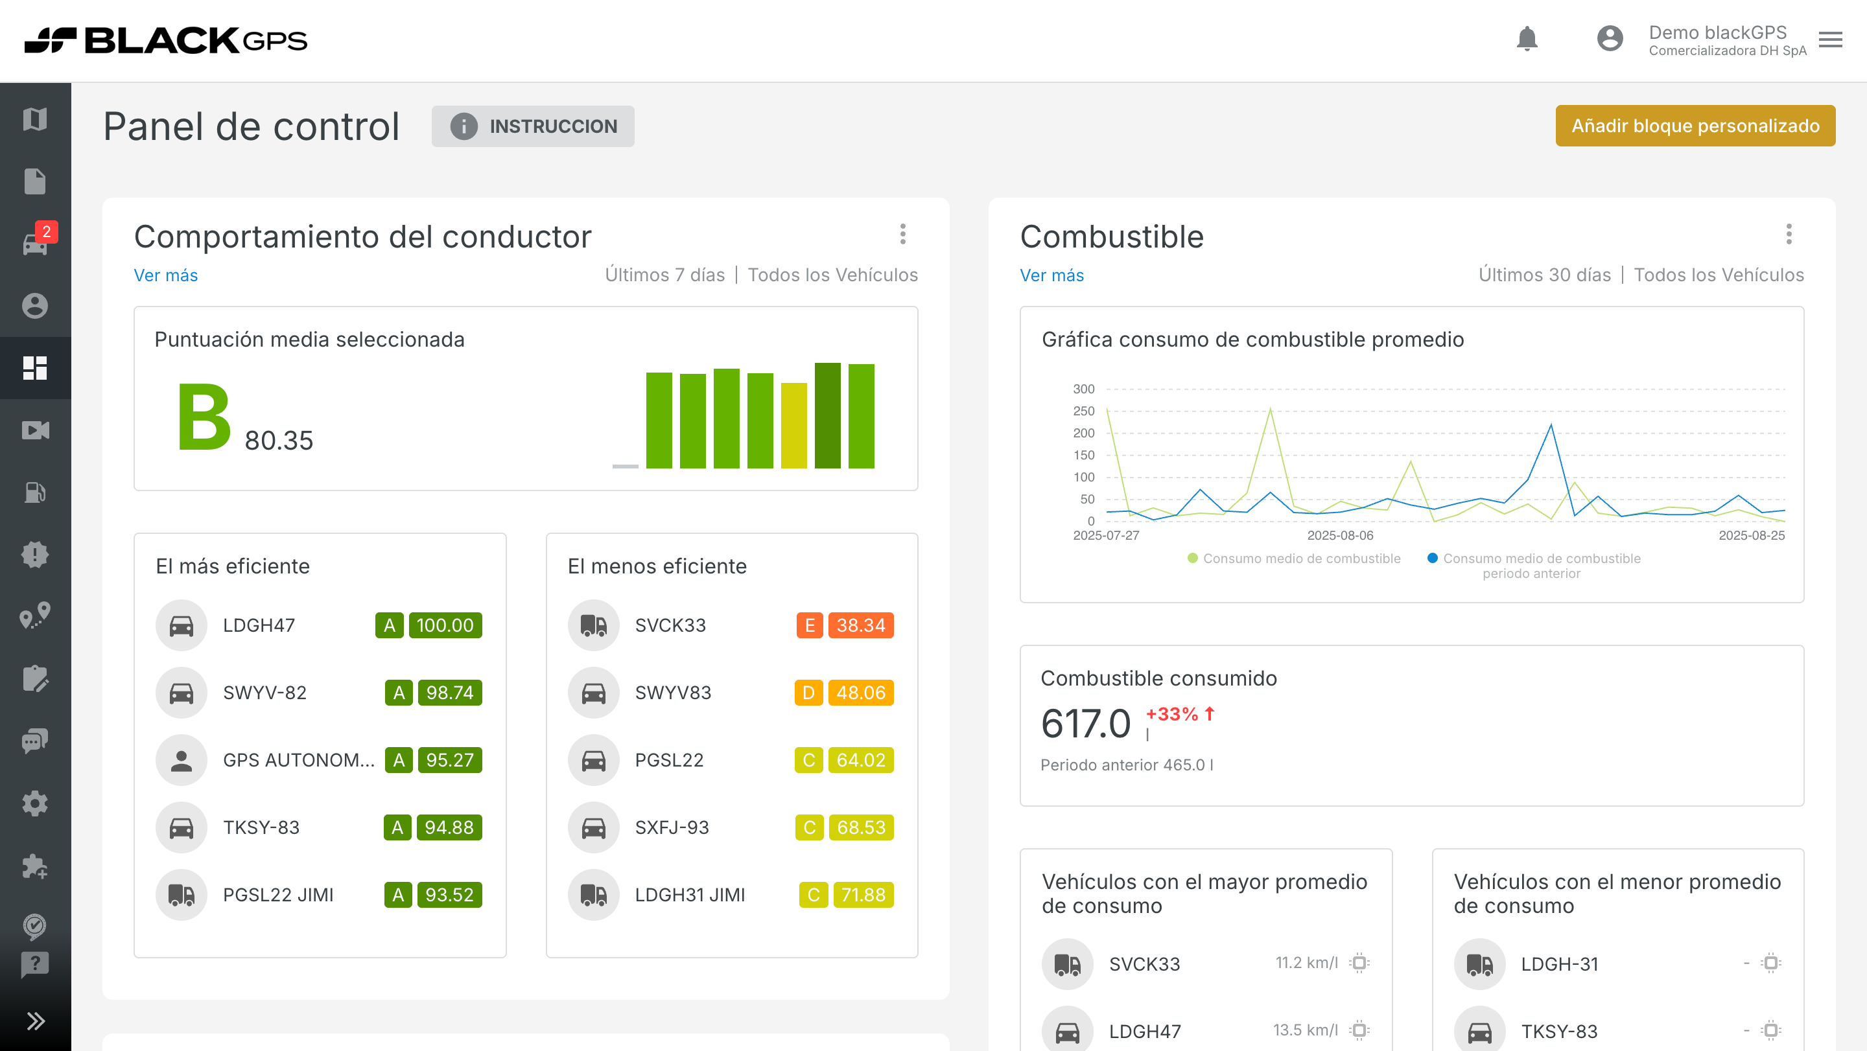Open the map view in sidebar
The height and width of the screenshot is (1051, 1867).
pos(35,119)
